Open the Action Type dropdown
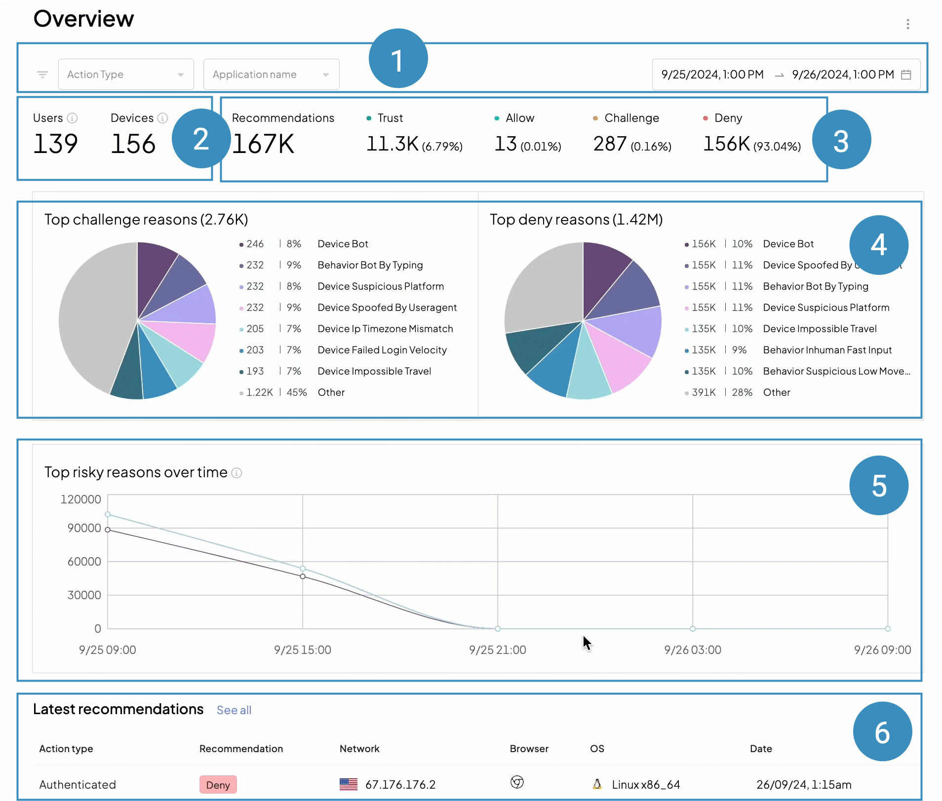 (x=126, y=74)
